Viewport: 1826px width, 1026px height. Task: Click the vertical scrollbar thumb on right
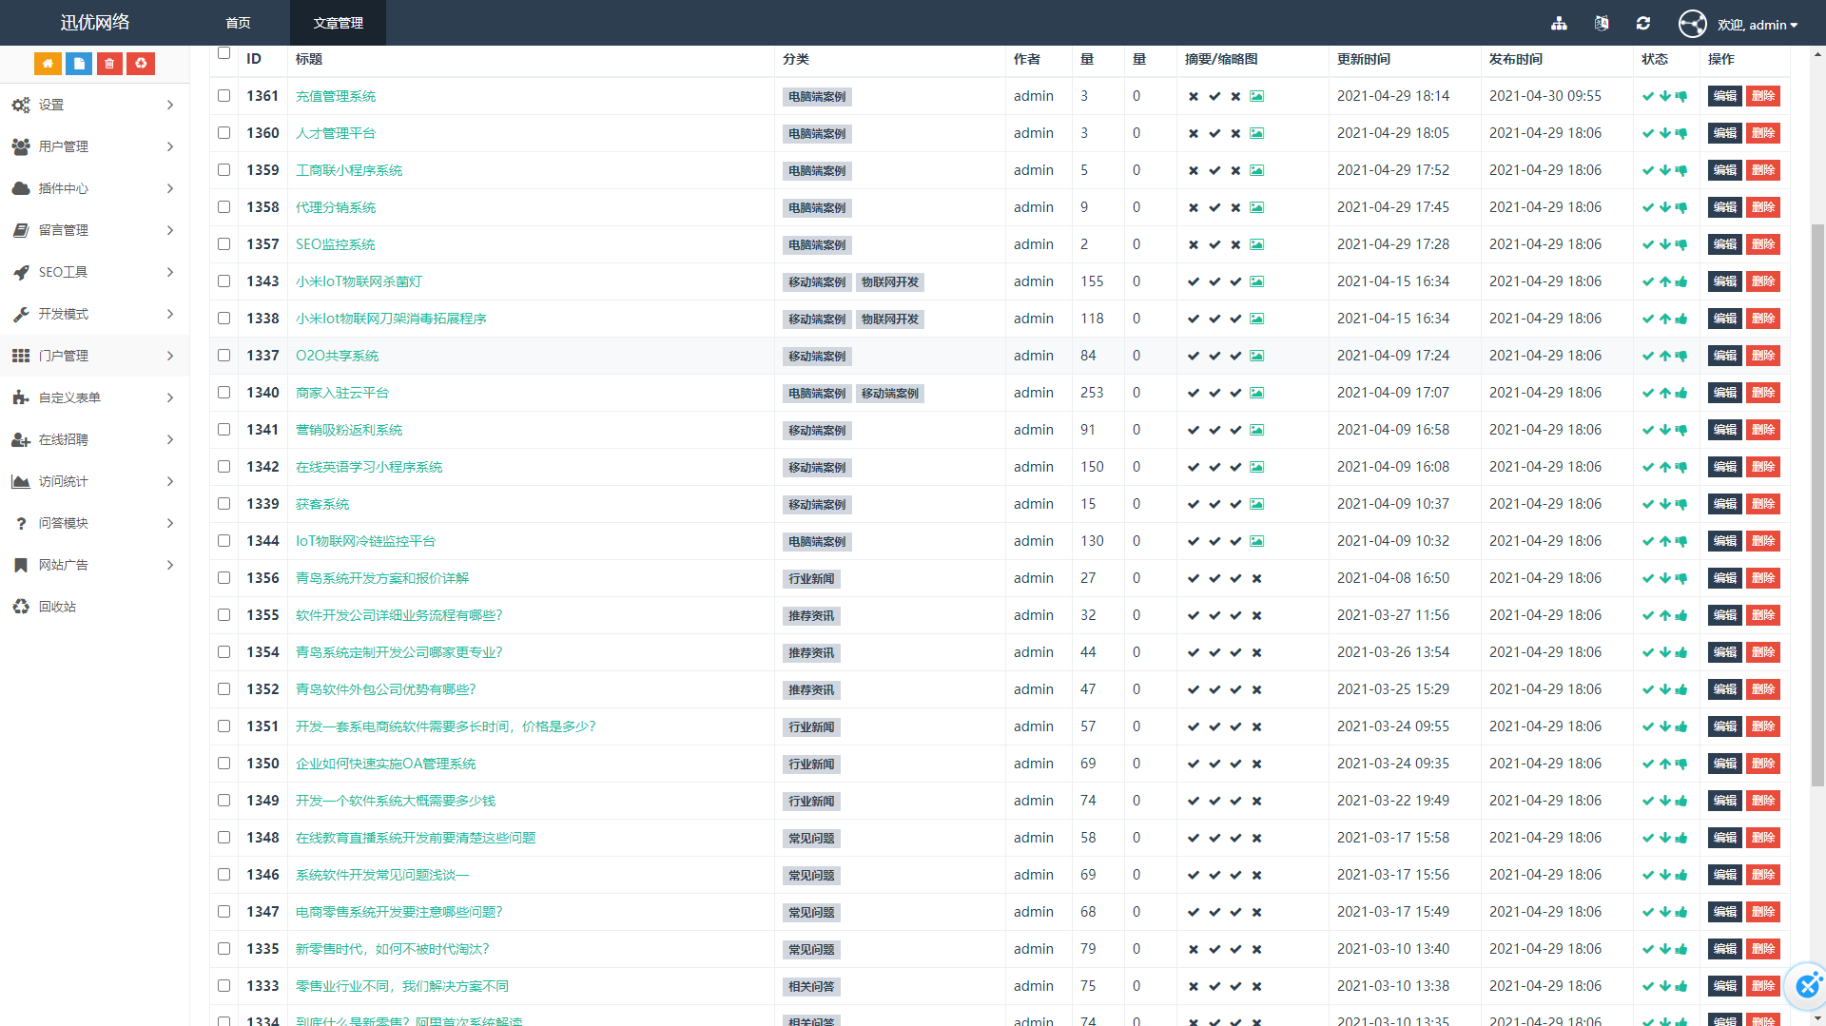pyautogui.click(x=1817, y=504)
